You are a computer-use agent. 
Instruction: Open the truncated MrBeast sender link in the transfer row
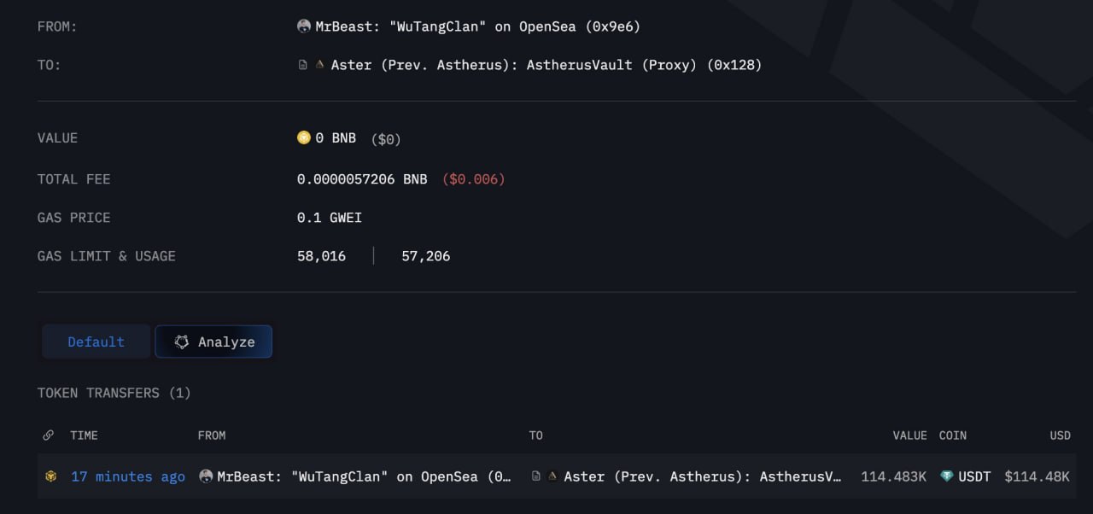click(x=365, y=477)
